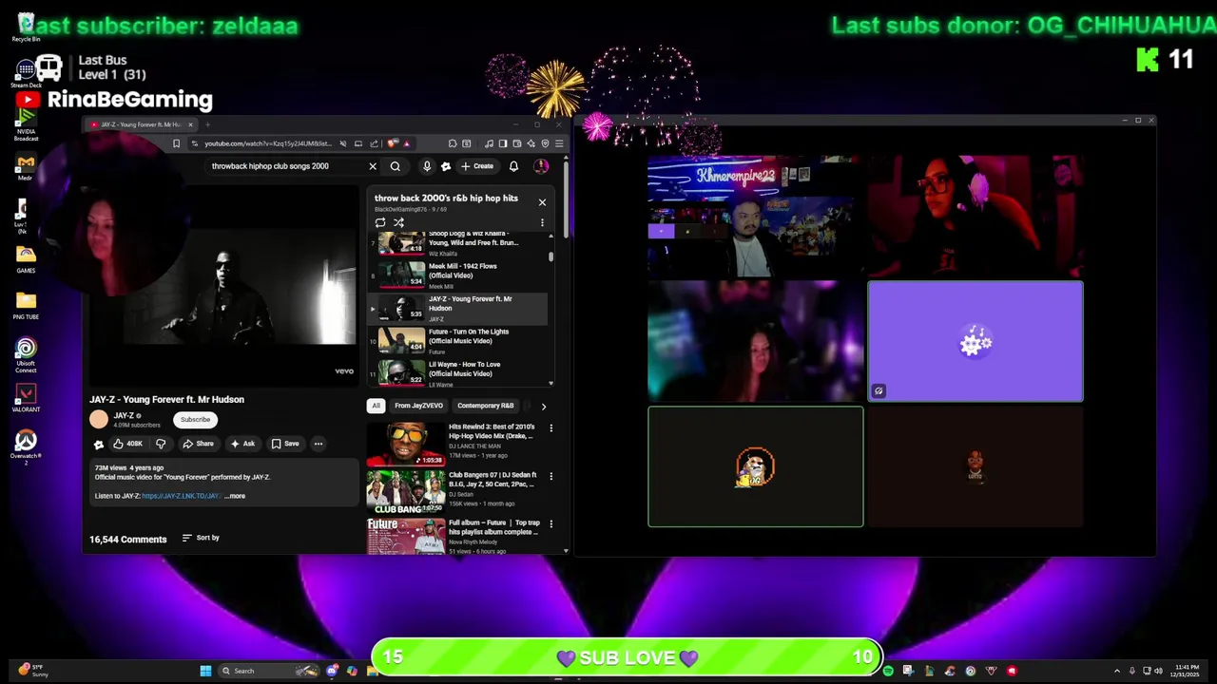Open Sort by comments menu
The height and width of the screenshot is (684, 1217).
pyautogui.click(x=201, y=538)
